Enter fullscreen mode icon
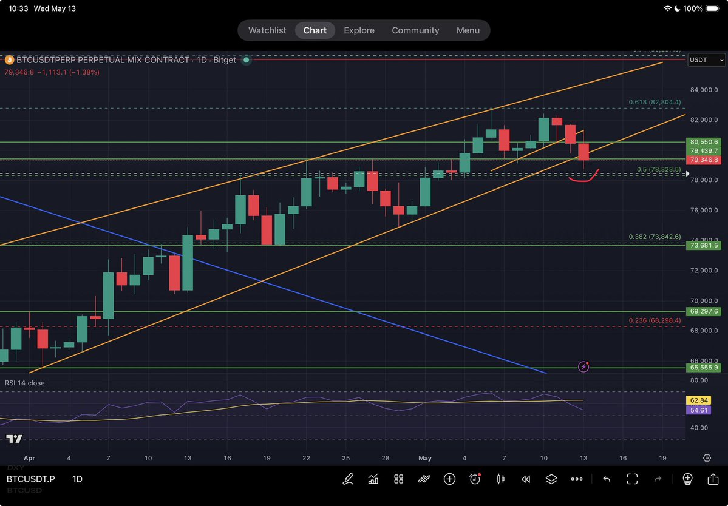This screenshot has height=506, width=728. click(x=632, y=479)
